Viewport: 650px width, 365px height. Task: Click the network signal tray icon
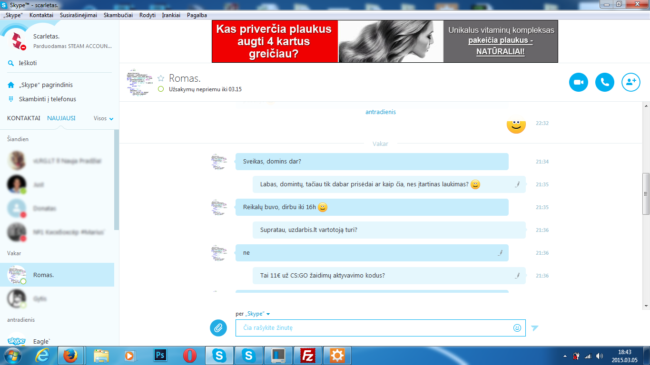pyautogui.click(x=588, y=355)
